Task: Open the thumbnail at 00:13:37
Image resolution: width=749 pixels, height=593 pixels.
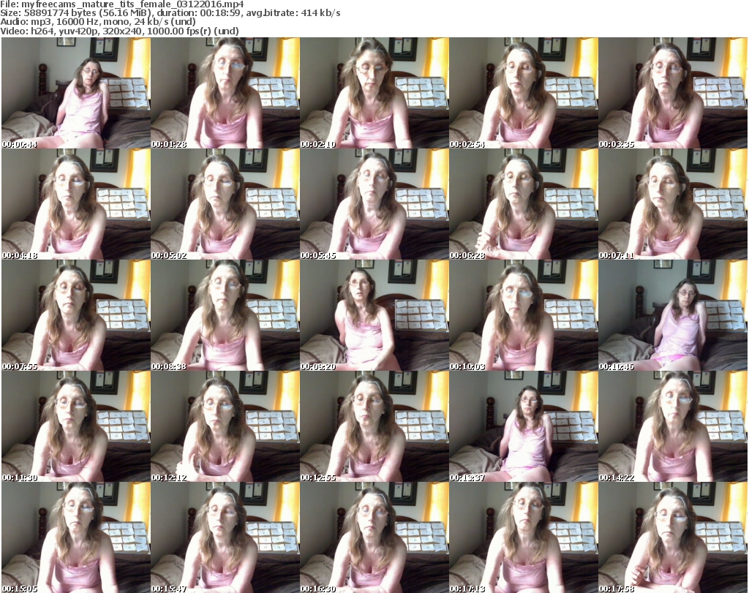Action: (523, 426)
